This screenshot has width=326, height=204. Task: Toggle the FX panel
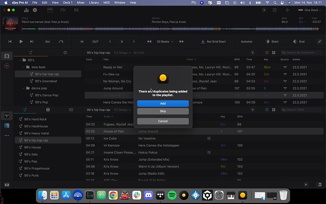click(x=63, y=10)
